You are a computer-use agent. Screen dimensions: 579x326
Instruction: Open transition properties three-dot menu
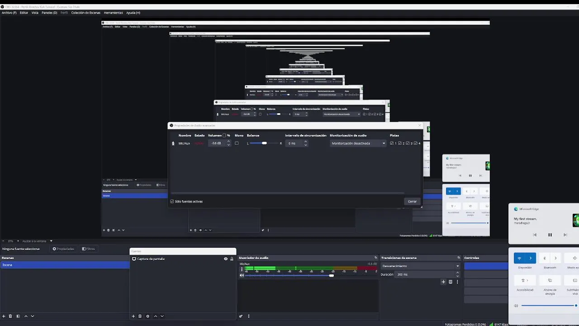click(x=457, y=282)
